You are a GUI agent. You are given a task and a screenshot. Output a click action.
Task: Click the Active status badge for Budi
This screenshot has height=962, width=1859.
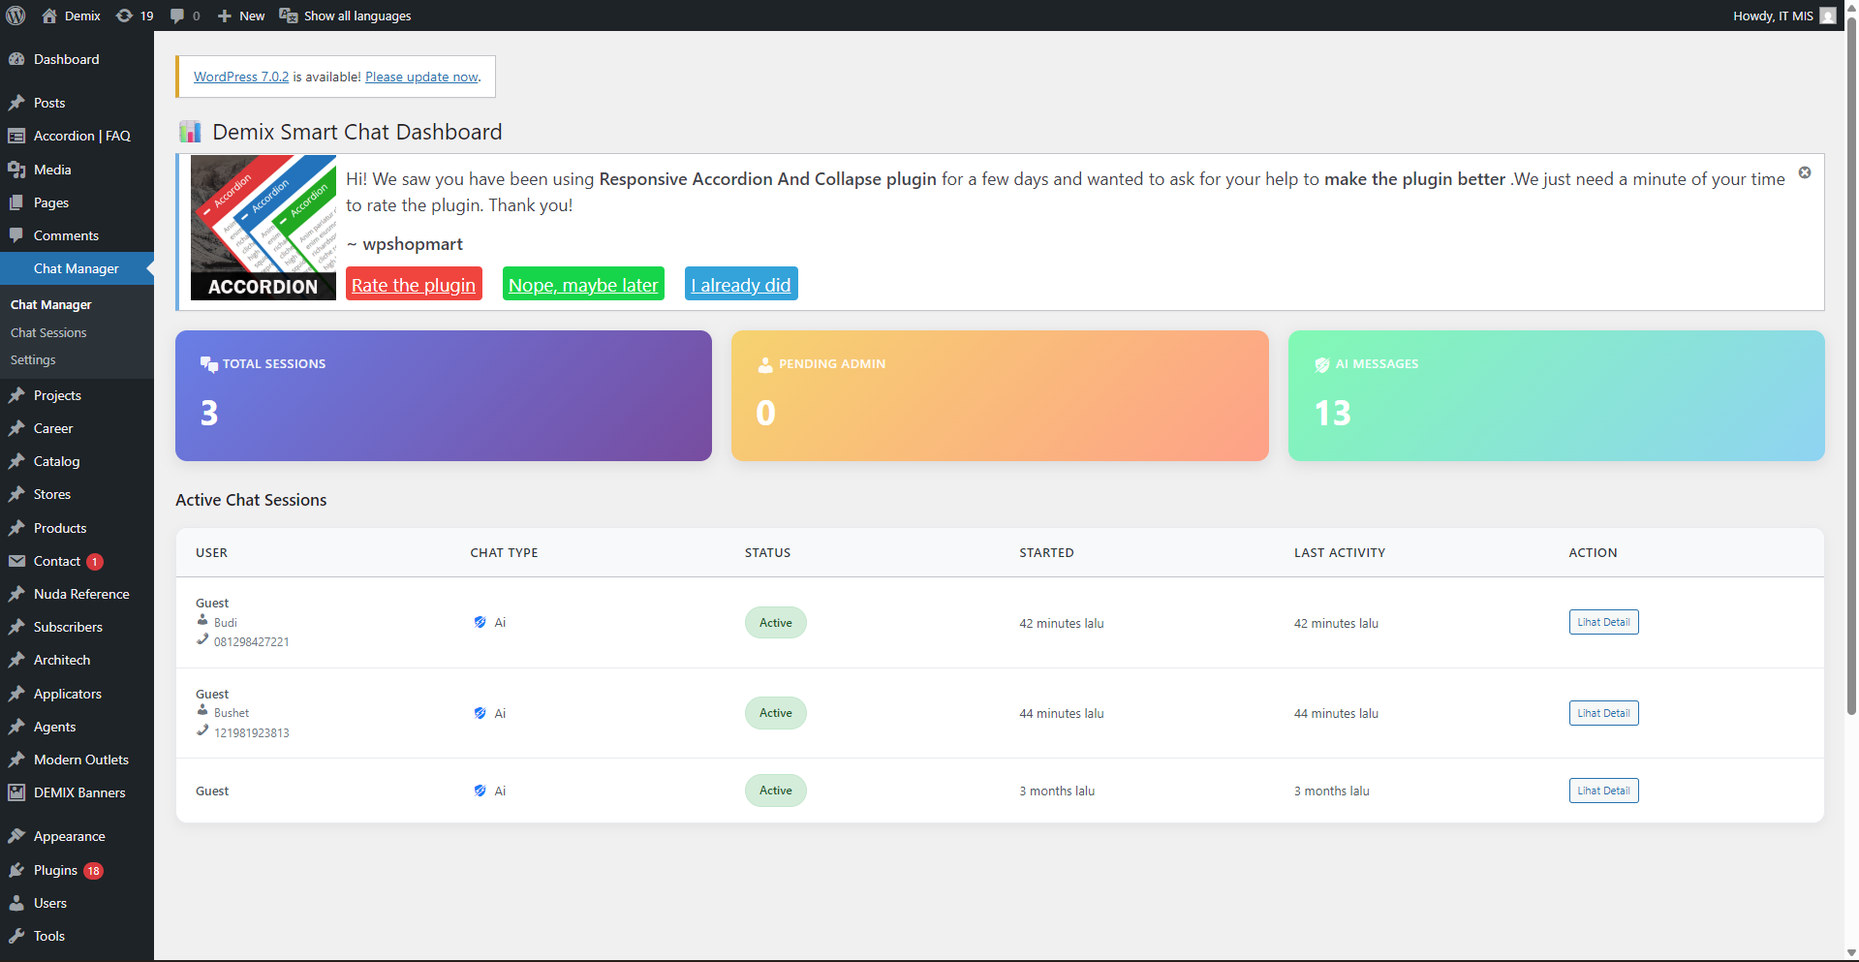[775, 623]
